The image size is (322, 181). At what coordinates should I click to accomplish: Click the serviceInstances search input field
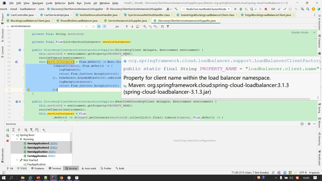coord(45,26)
